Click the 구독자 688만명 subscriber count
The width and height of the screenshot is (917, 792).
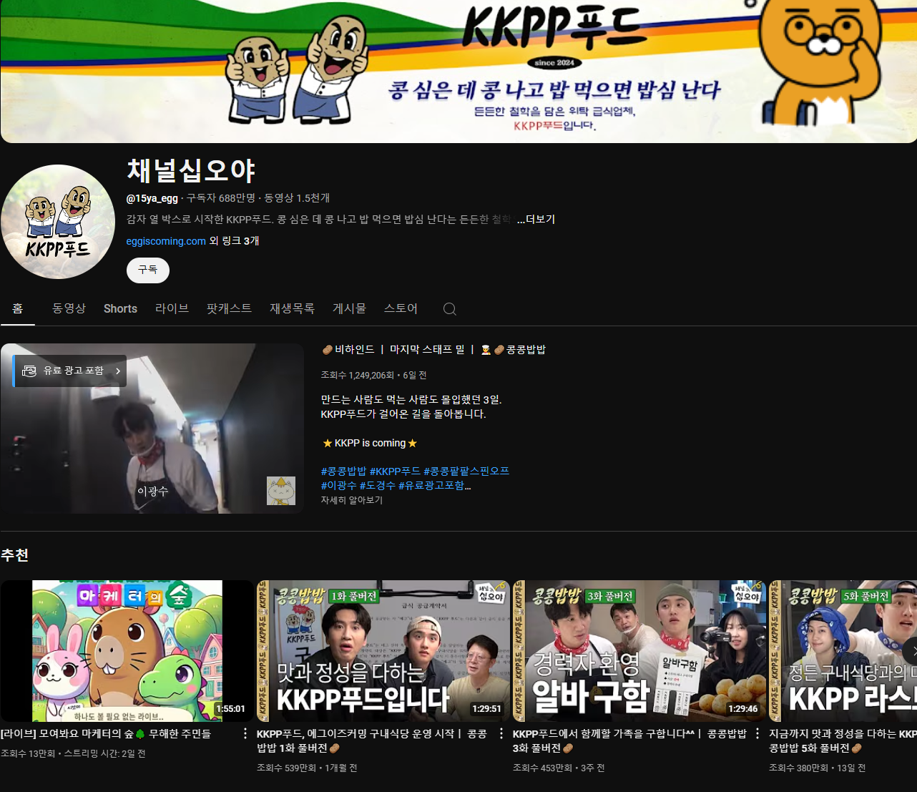221,198
